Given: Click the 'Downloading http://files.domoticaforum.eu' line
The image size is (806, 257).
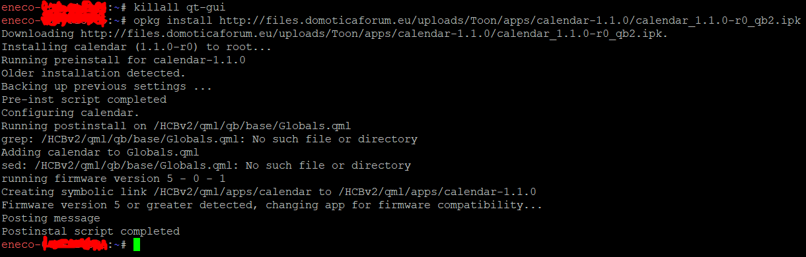Looking at the screenshot, I should (334, 34).
